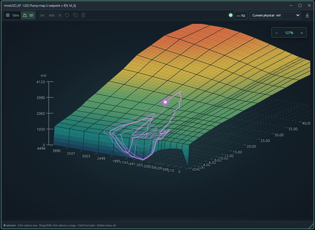The image size is (315, 230).
Task: Click the copy icon in toolbar
Action: point(75,15)
